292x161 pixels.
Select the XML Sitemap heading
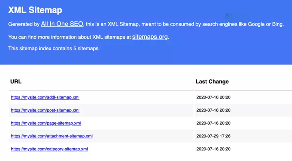[x=35, y=10]
